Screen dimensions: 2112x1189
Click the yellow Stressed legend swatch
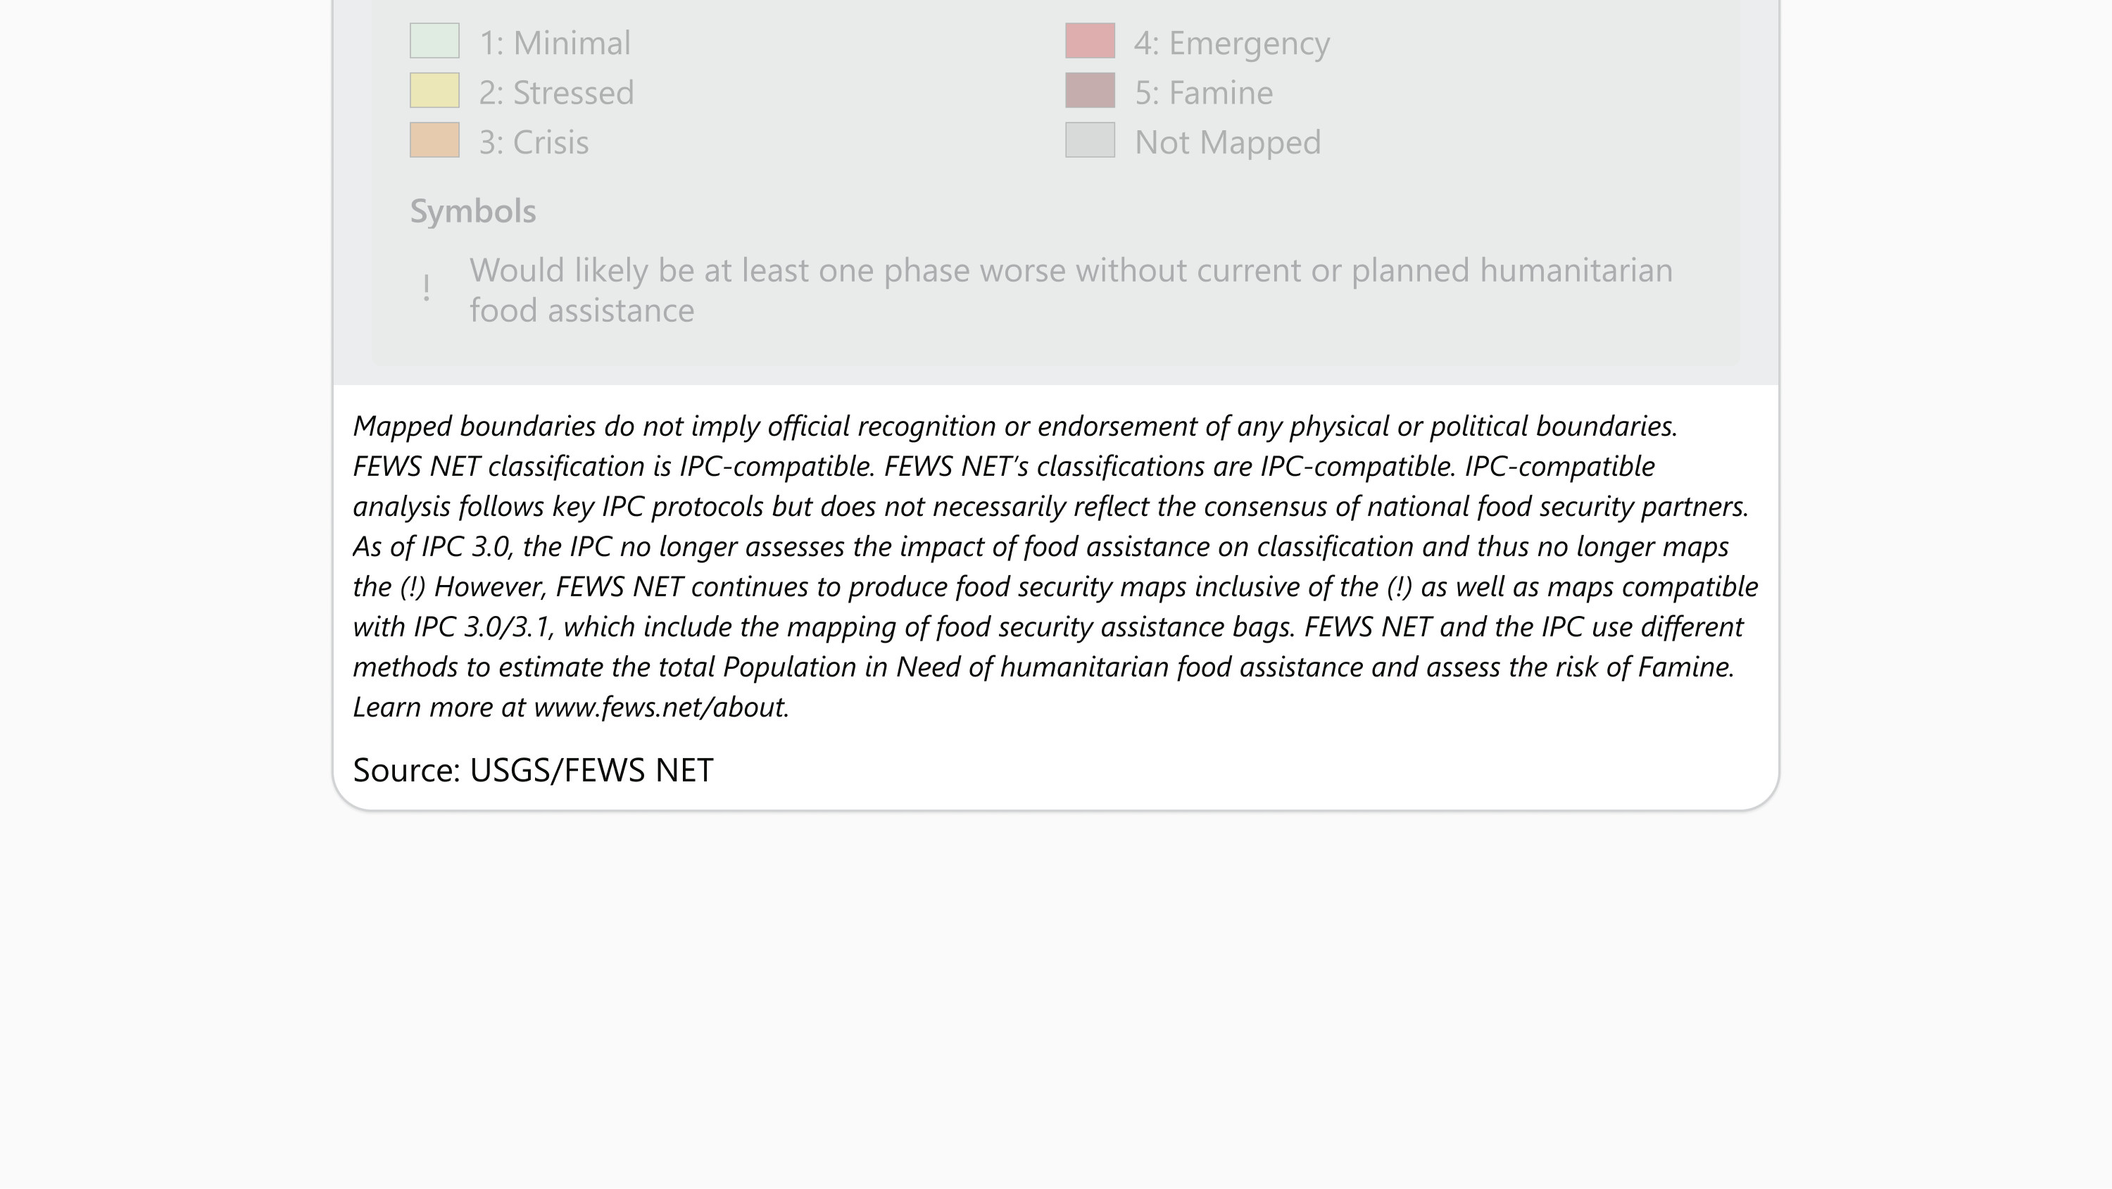pyautogui.click(x=434, y=91)
